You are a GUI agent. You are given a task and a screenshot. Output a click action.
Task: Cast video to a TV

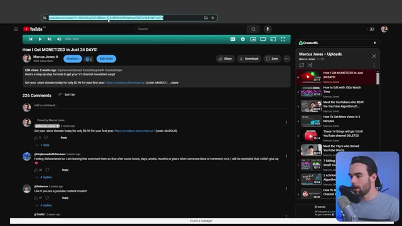[273, 39]
